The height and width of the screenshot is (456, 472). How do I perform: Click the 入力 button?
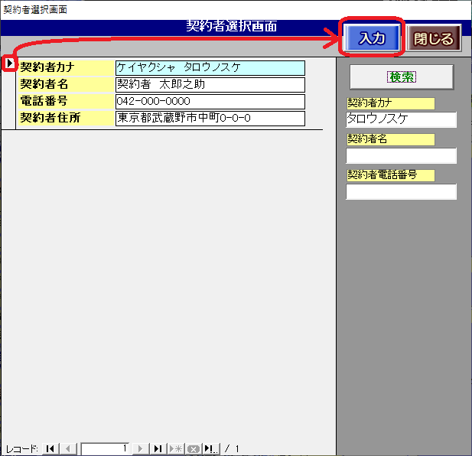point(372,38)
